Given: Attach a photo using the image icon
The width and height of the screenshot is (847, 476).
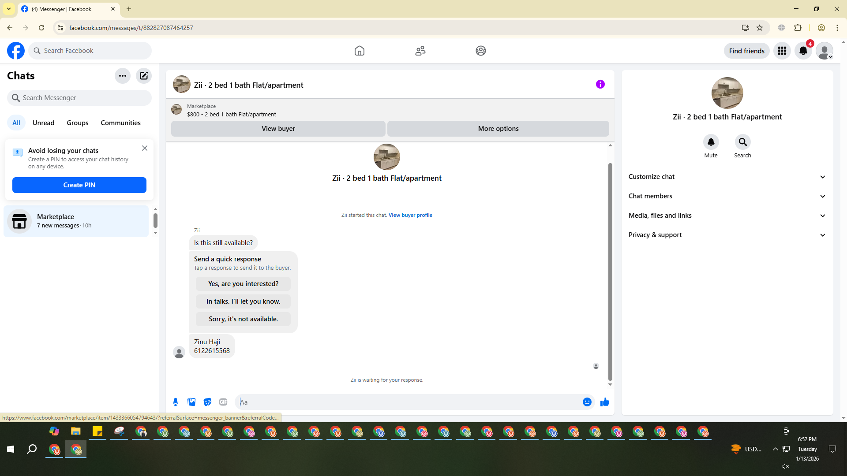Looking at the screenshot, I should click(191, 402).
